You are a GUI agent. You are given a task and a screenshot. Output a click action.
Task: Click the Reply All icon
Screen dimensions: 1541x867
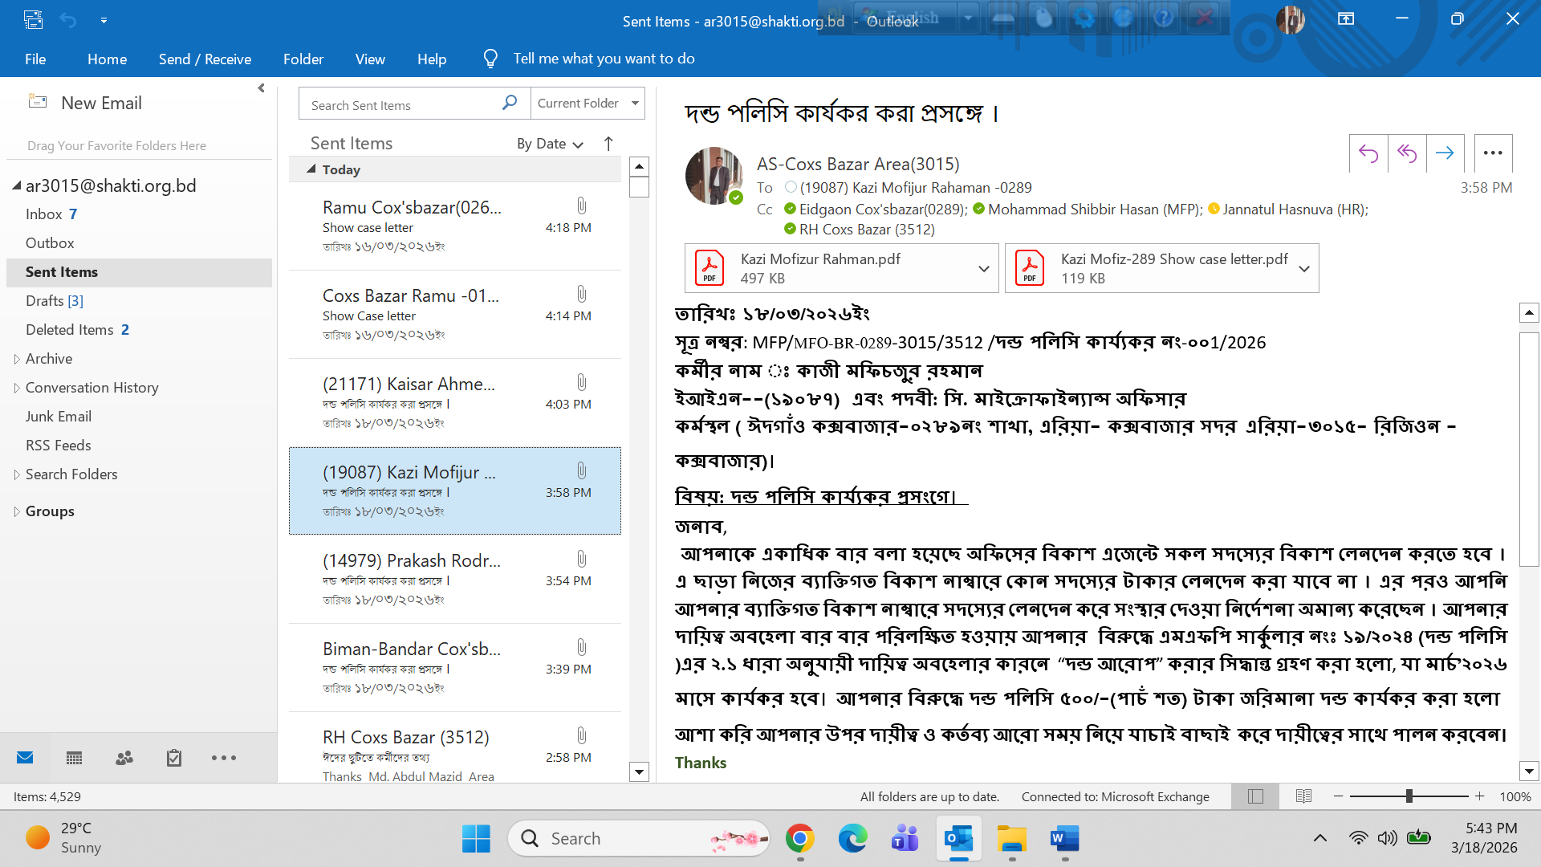click(1407, 153)
